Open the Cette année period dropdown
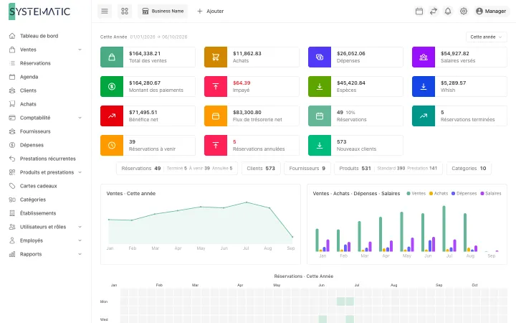Image resolution: width=516 pixels, height=323 pixels. click(487, 37)
